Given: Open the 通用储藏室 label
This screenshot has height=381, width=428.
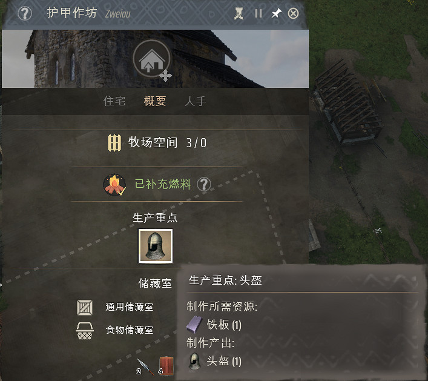Looking at the screenshot, I should (x=130, y=307).
